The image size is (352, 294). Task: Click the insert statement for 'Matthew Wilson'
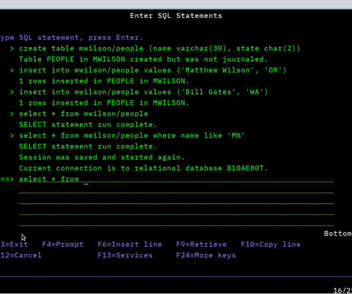tap(153, 70)
